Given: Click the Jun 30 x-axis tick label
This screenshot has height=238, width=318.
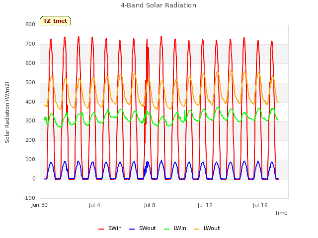Looking at the screenshot, I should tap(39, 205).
